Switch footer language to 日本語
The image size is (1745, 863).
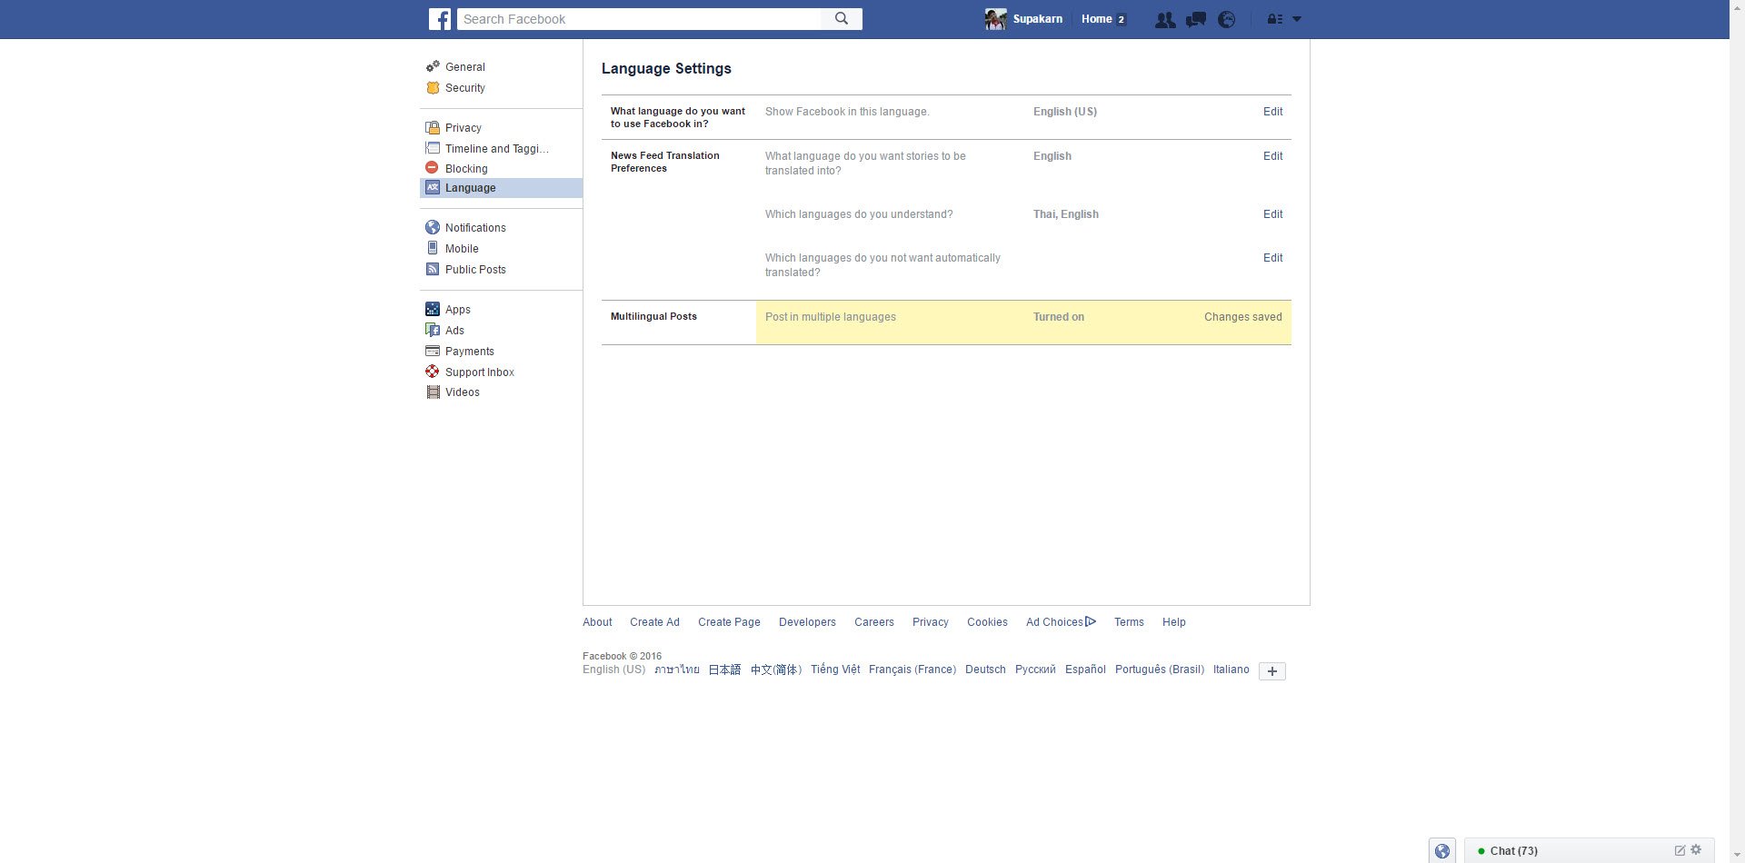click(x=724, y=670)
